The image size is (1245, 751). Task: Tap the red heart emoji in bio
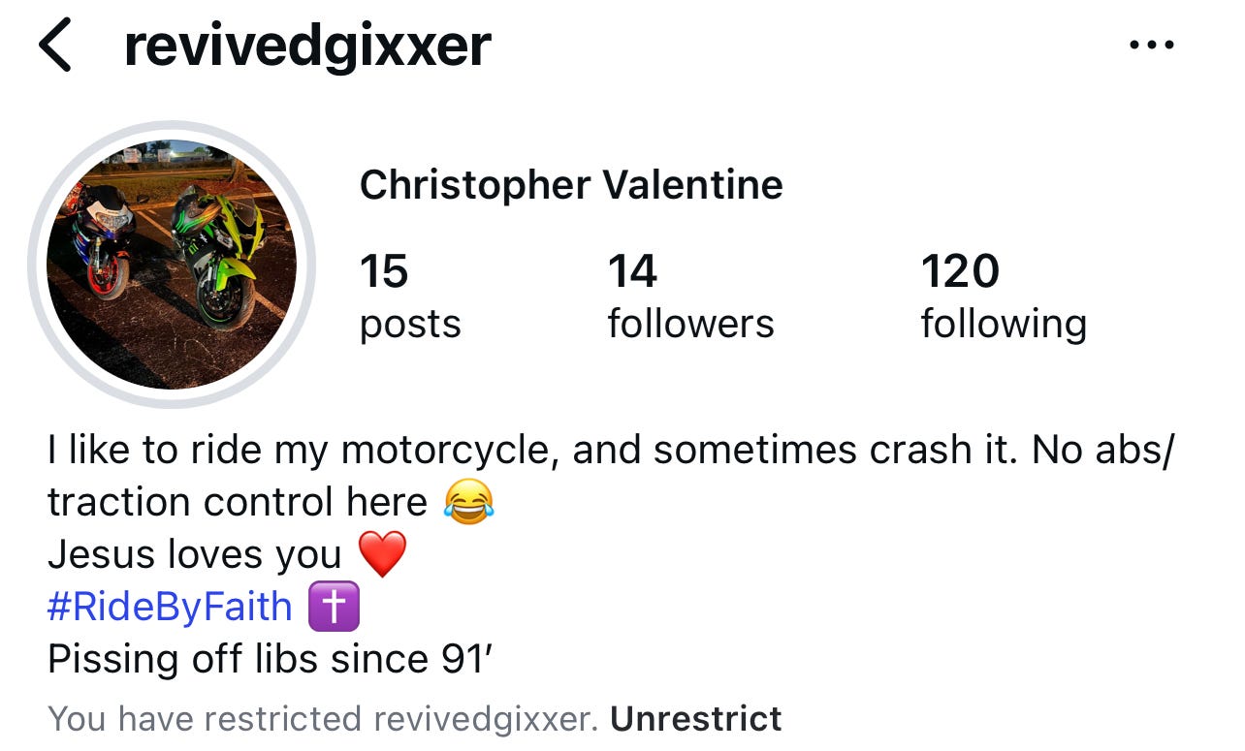[382, 554]
